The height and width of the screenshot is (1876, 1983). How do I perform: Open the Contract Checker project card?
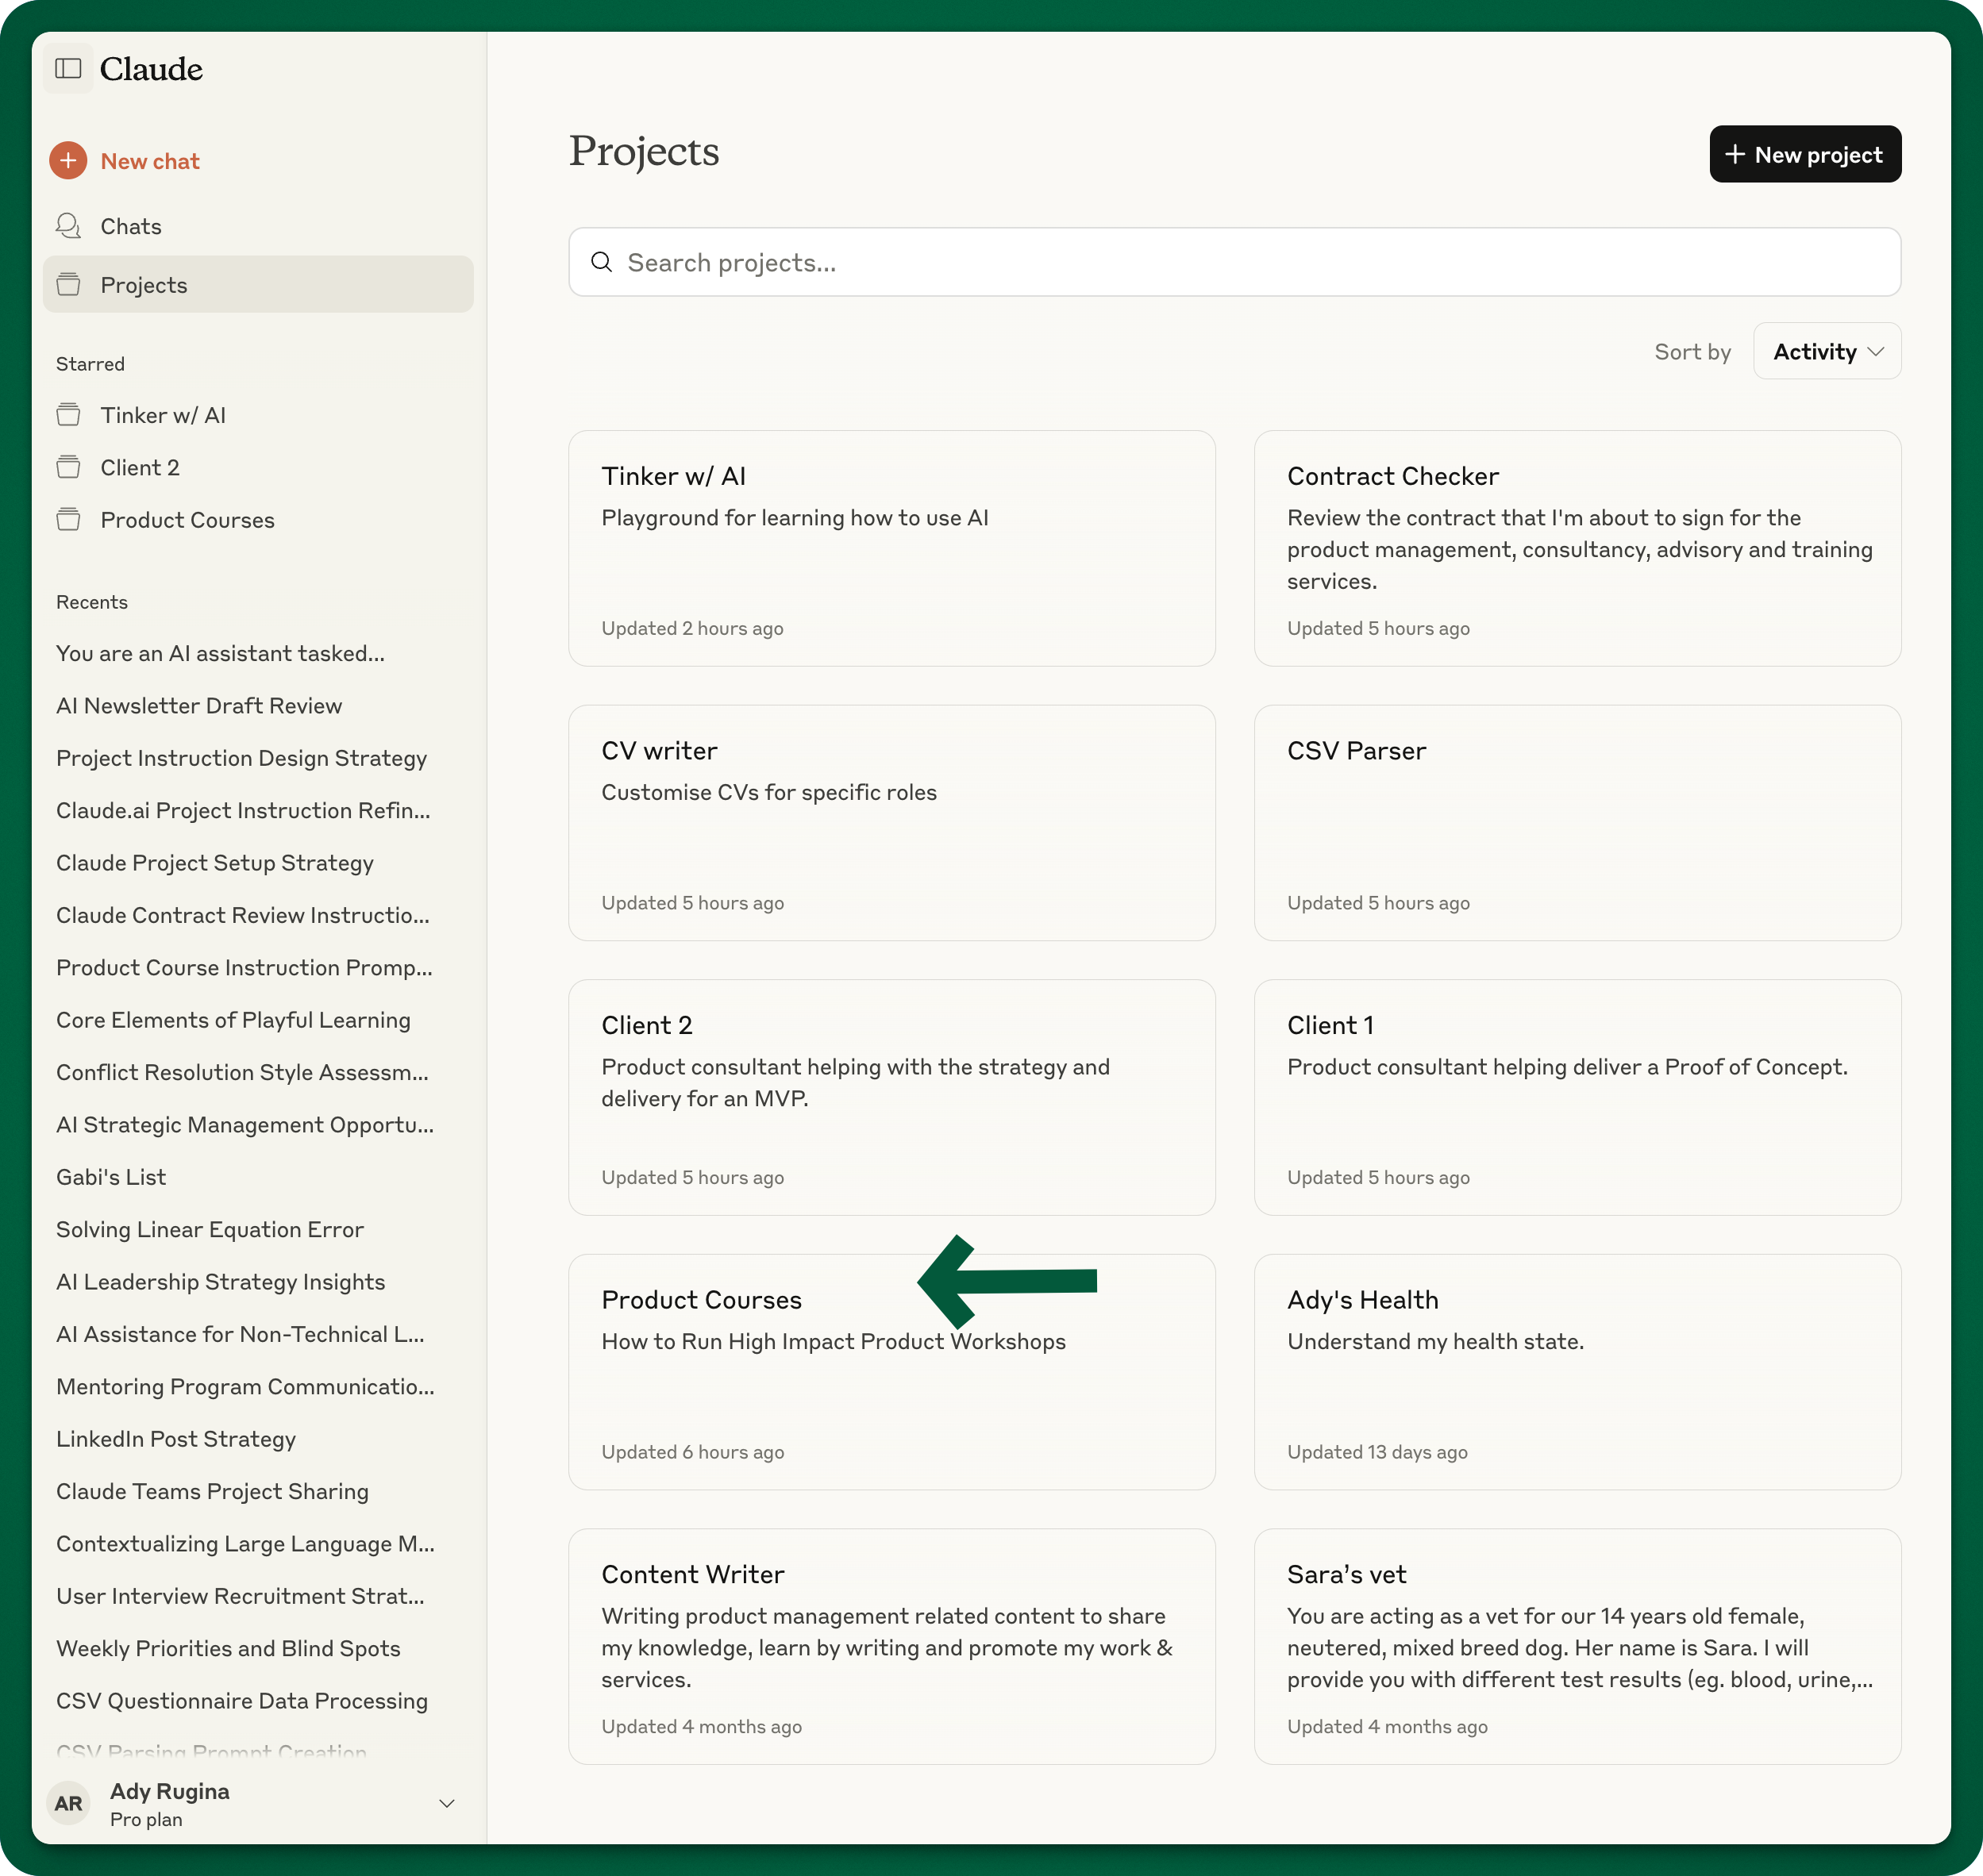pyautogui.click(x=1577, y=548)
